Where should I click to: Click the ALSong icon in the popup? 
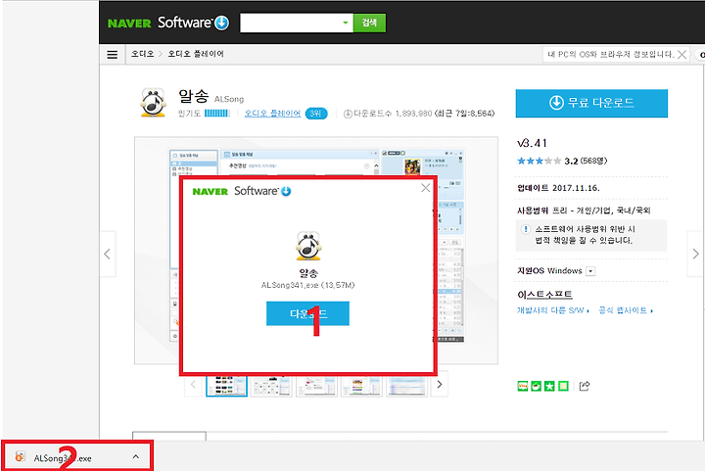[308, 246]
